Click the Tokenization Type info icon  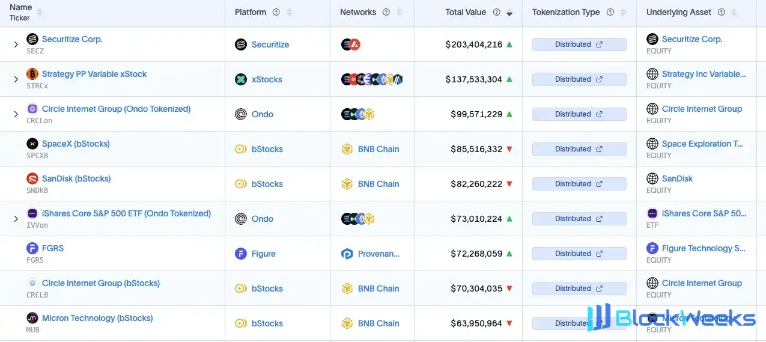click(610, 12)
